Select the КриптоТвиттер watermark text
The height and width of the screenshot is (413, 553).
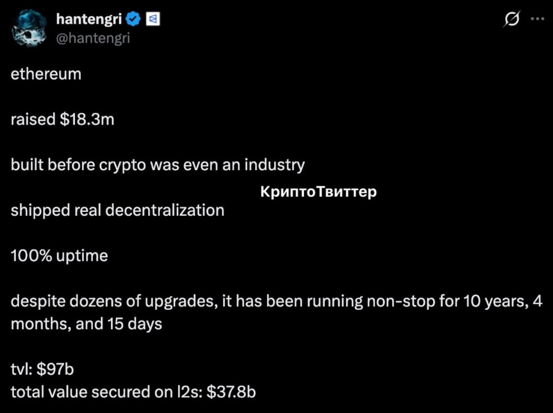(319, 192)
